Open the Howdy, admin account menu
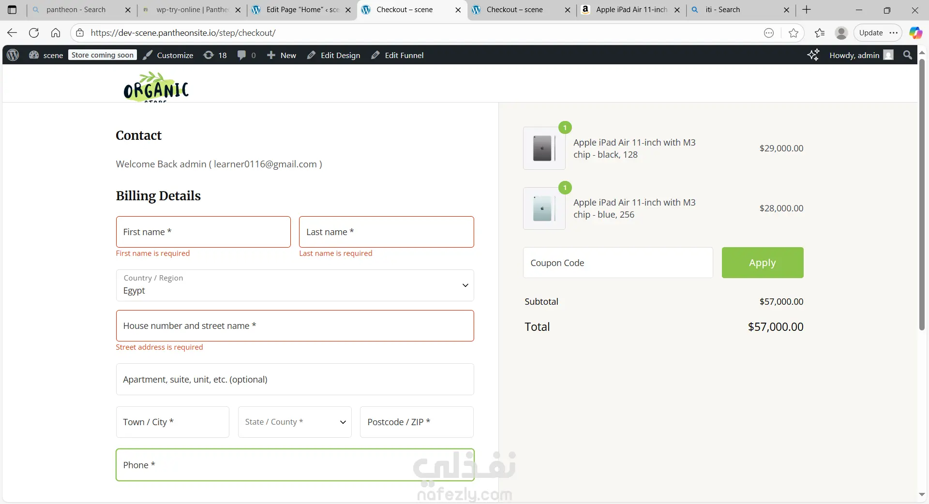 [861, 55]
